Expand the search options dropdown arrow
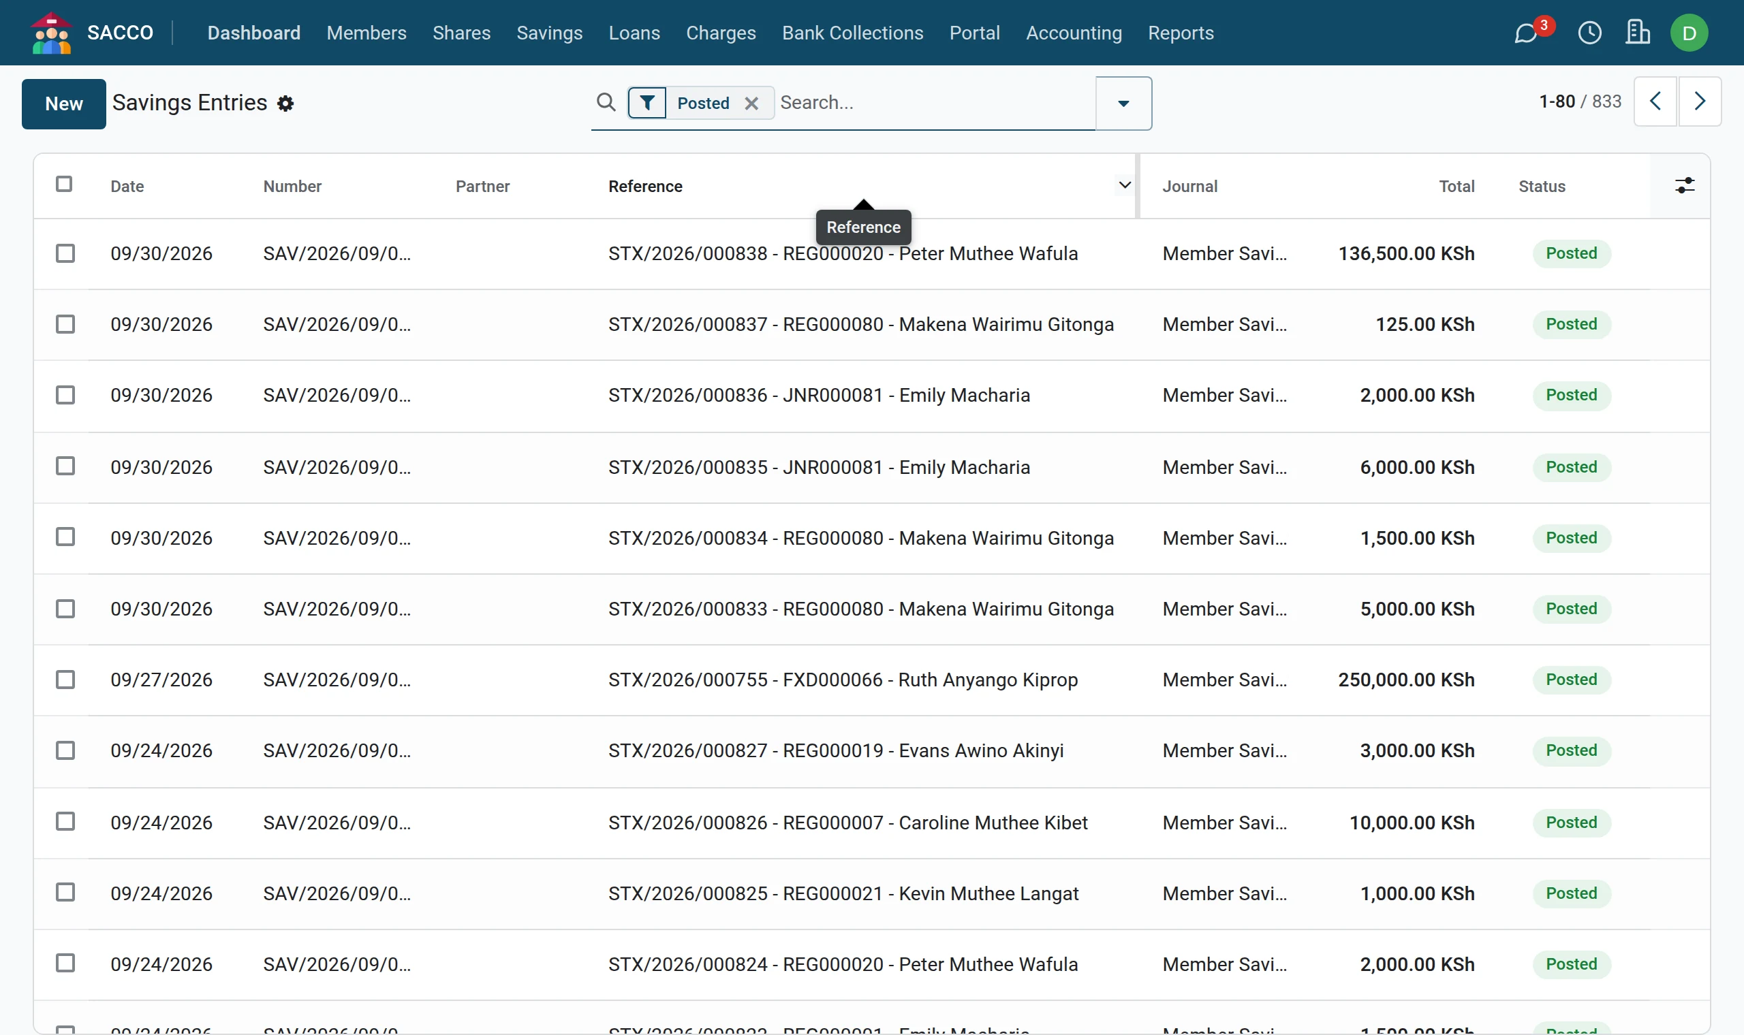1744x1035 pixels. [1123, 103]
